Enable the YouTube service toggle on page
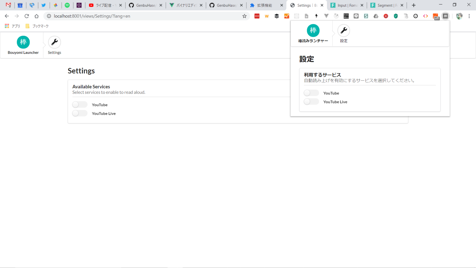Image resolution: width=476 pixels, height=268 pixels. click(80, 105)
